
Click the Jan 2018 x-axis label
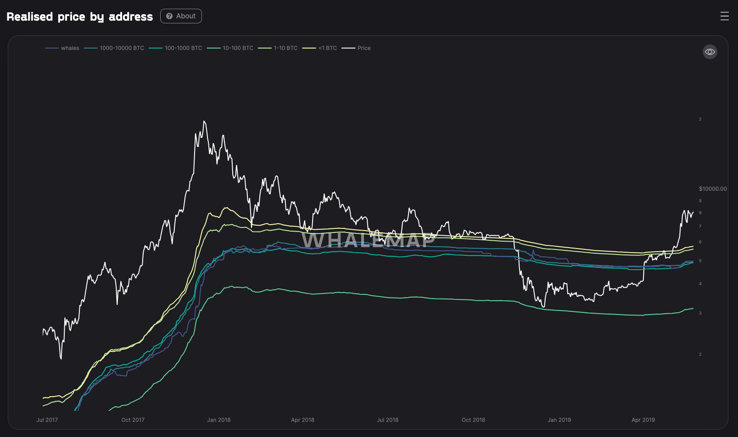pyautogui.click(x=218, y=420)
